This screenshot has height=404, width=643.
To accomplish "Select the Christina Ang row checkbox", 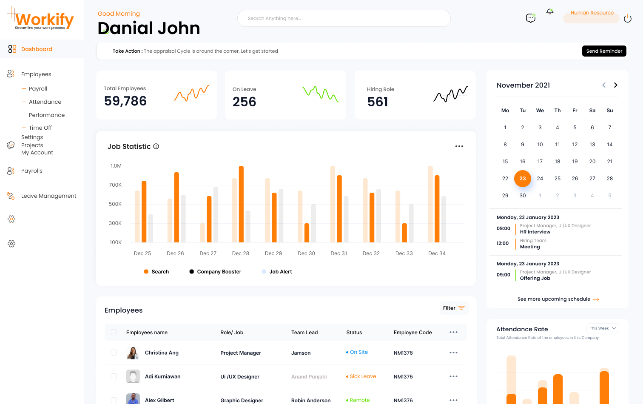I will pos(114,353).
